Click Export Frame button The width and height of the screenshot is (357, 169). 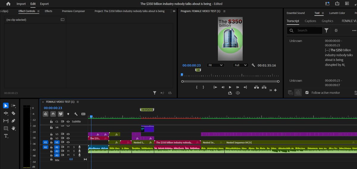230,93
